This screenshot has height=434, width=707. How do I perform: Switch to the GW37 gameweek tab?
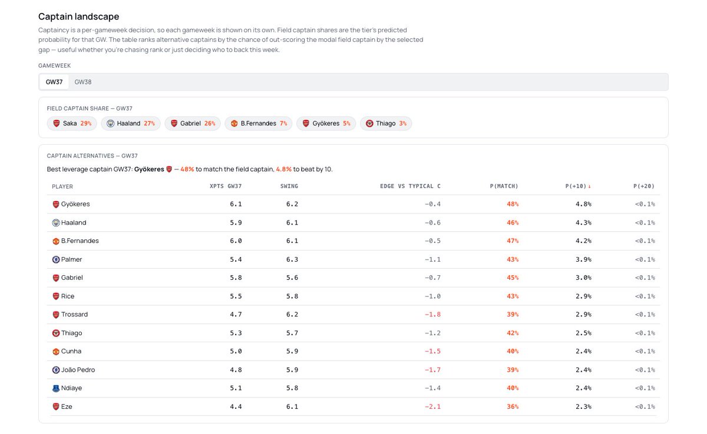(54, 82)
